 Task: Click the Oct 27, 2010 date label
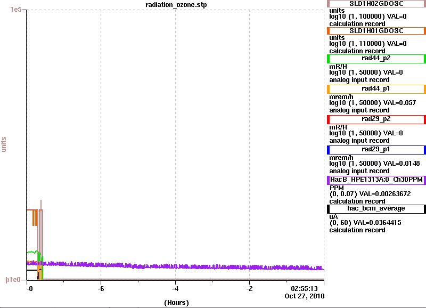[305, 296]
